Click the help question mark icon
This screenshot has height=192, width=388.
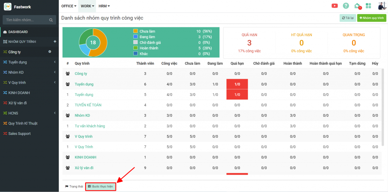point(346,6)
